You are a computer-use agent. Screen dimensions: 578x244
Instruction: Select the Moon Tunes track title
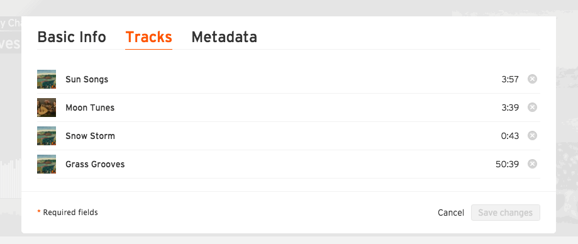pyautogui.click(x=90, y=108)
